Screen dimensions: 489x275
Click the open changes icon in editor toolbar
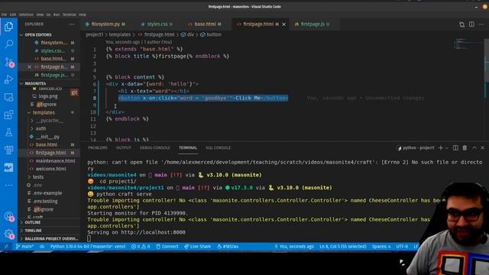coord(461,24)
